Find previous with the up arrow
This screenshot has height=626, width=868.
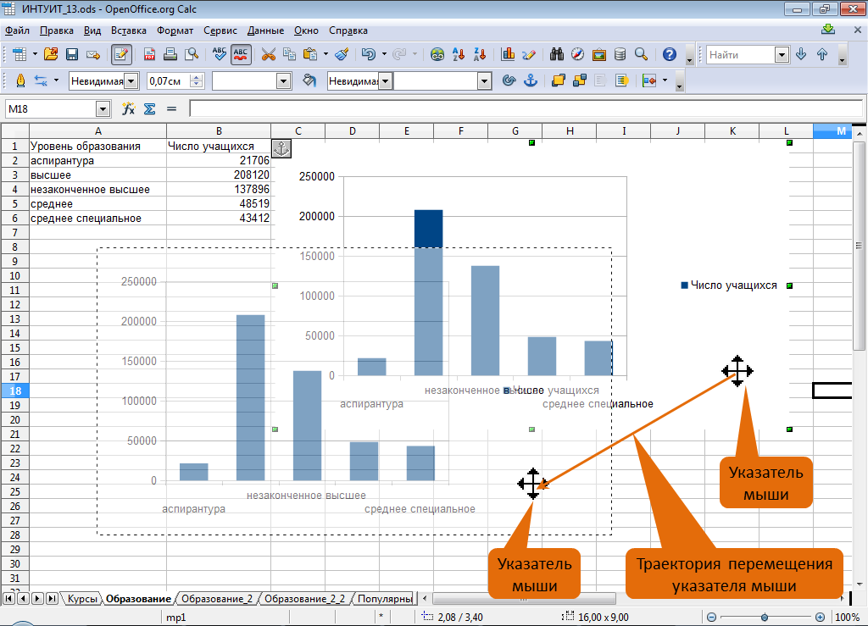pyautogui.click(x=822, y=54)
